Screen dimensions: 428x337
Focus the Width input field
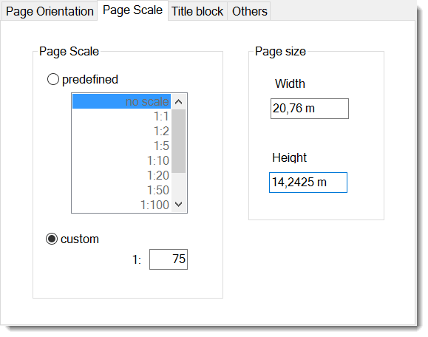click(310, 109)
